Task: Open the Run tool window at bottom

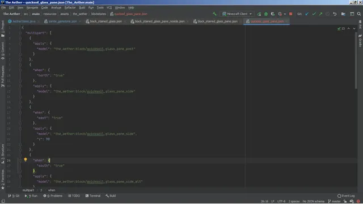Action: [x=31, y=195]
